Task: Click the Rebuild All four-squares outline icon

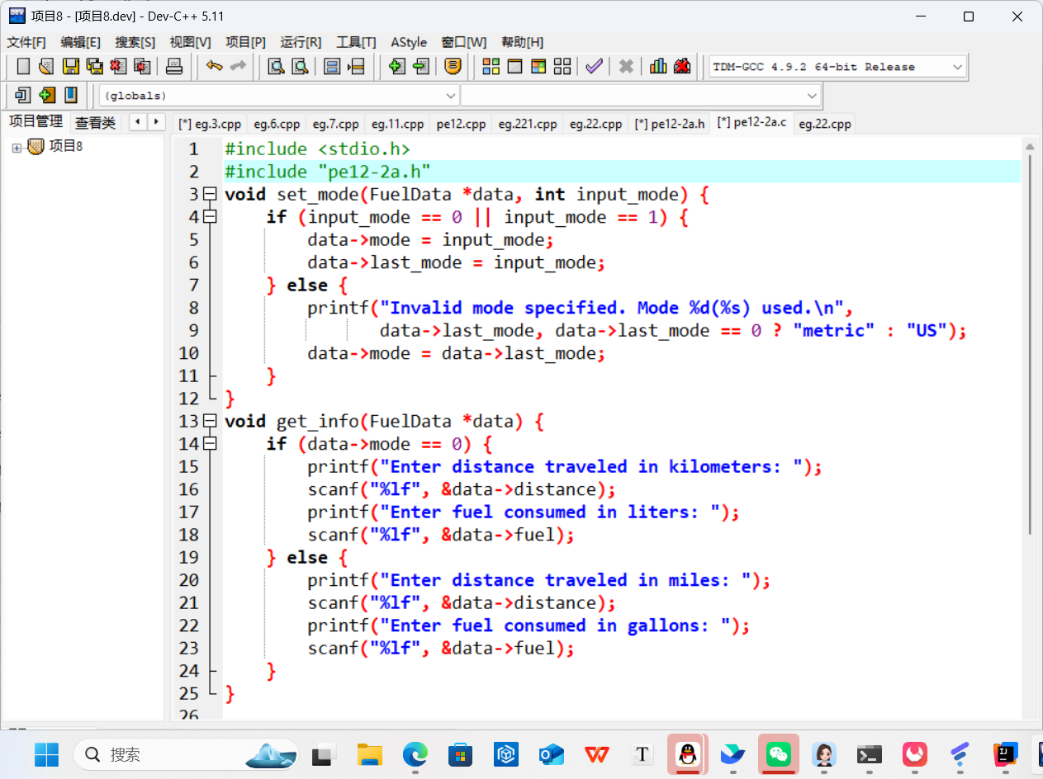Action: [562, 67]
